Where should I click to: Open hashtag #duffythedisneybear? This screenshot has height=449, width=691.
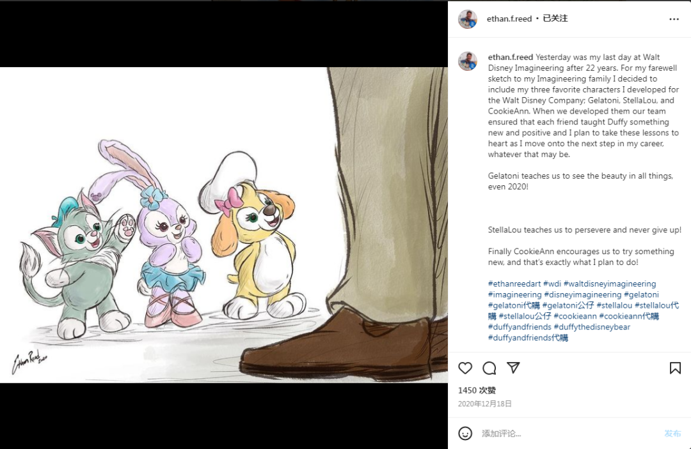pyautogui.click(x=592, y=327)
